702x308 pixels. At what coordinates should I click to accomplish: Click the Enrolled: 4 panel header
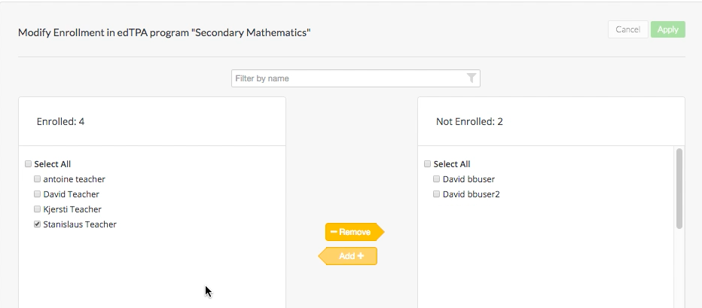pyautogui.click(x=60, y=121)
